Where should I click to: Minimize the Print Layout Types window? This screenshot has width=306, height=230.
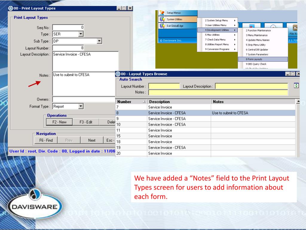pos(119,8)
